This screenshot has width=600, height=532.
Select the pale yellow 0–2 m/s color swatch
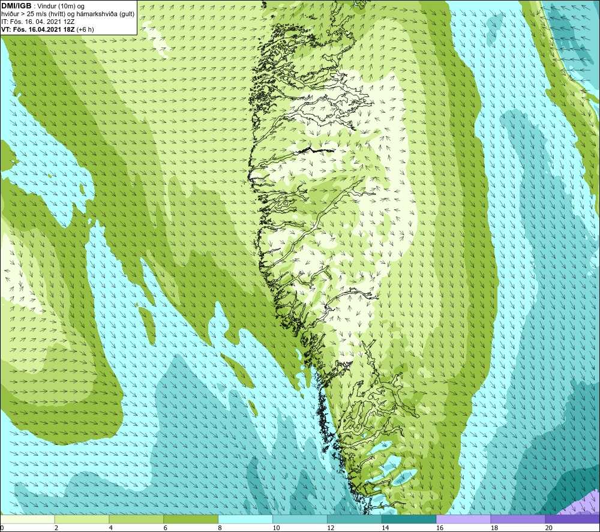(x=28, y=519)
